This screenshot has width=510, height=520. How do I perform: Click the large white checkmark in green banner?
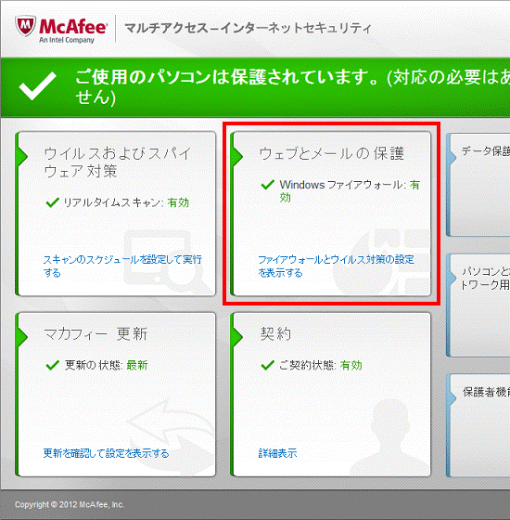tap(37, 85)
